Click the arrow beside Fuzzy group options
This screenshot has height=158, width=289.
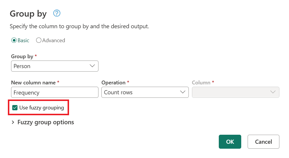point(13,122)
